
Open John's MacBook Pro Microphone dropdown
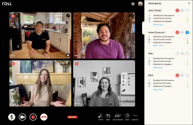(184, 16)
